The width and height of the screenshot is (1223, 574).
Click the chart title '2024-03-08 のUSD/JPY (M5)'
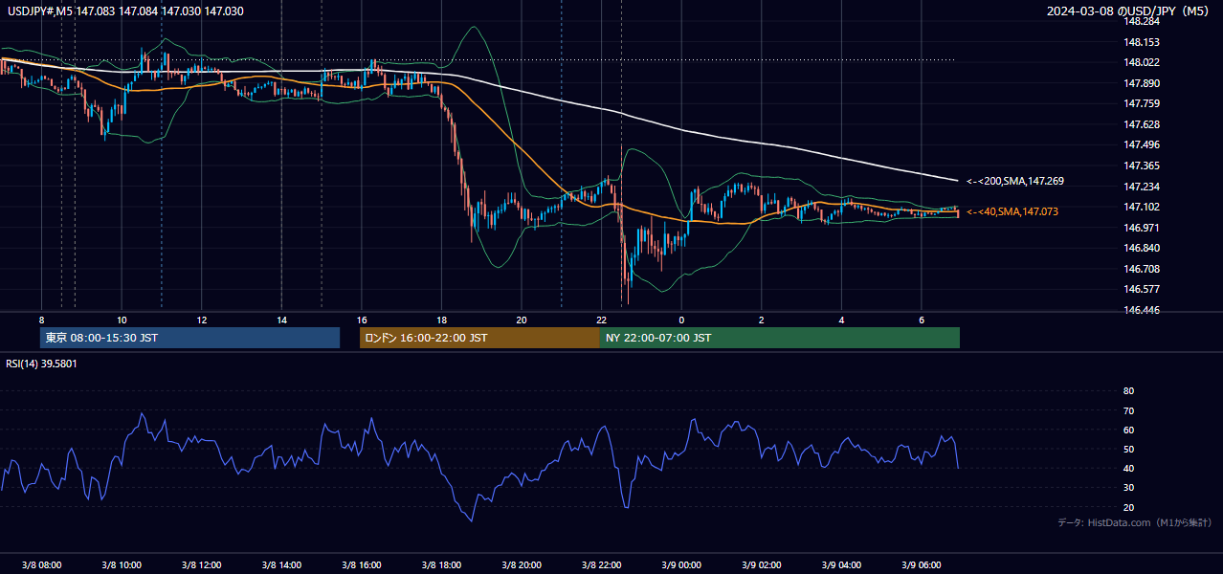[x=1128, y=11]
